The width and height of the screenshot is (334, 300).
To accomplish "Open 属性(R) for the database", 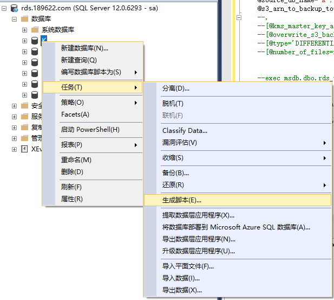I will click(93, 199).
